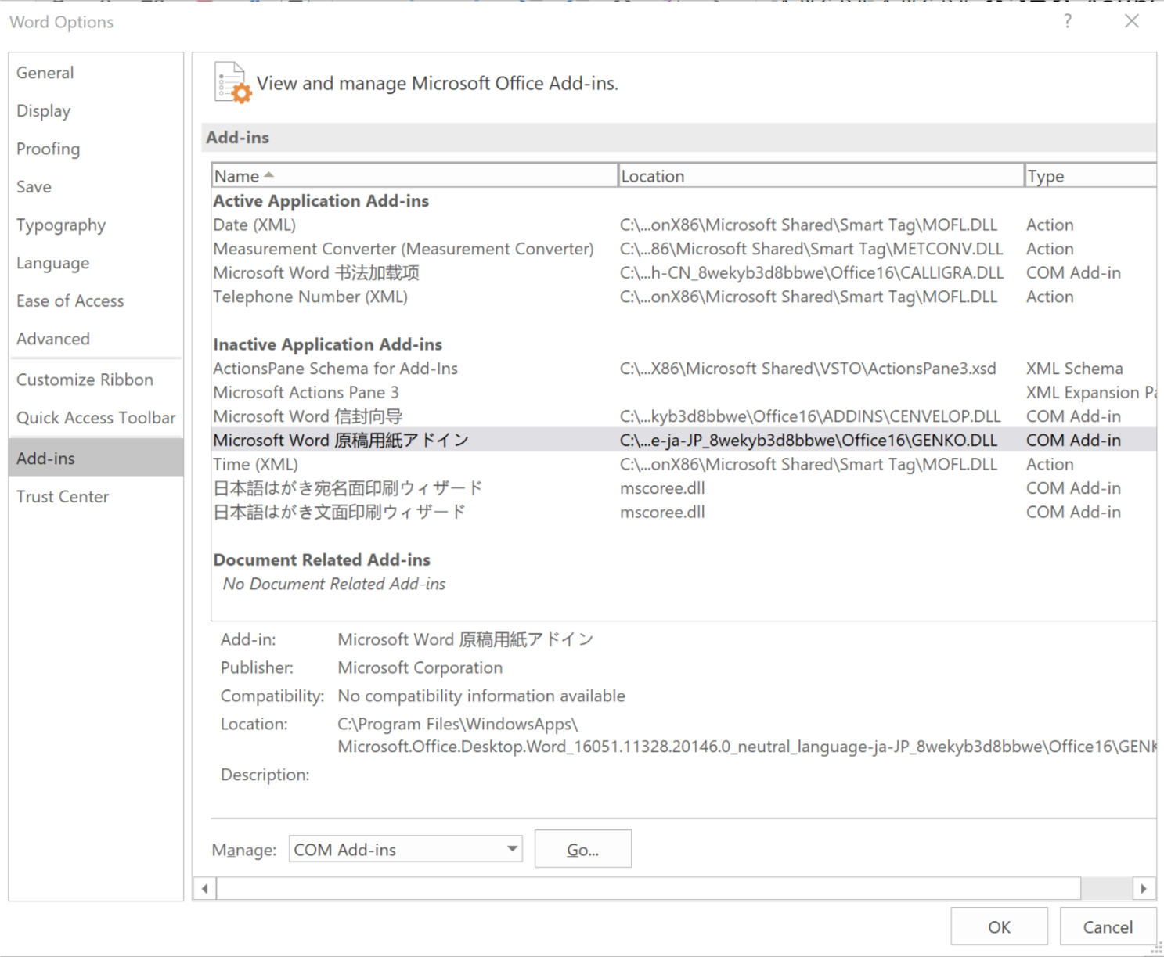Click the ActionsPane3.xsd location cell

pos(808,369)
